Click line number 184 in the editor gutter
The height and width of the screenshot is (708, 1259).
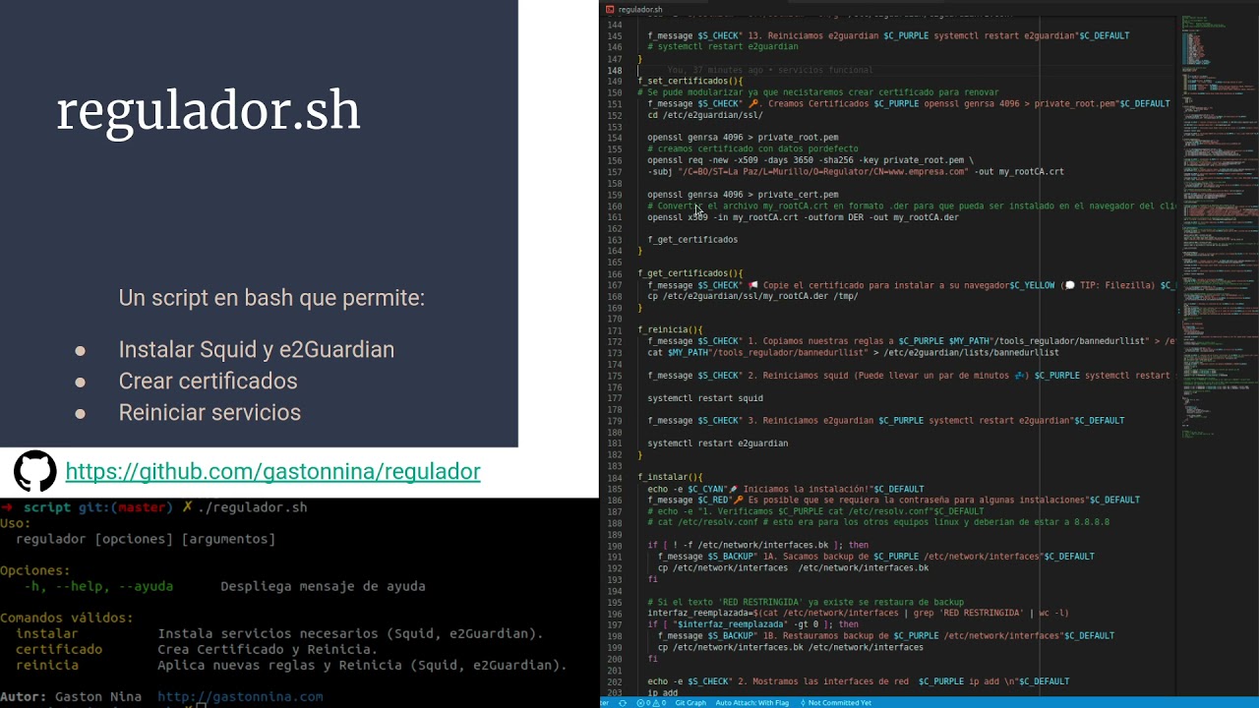[x=614, y=477]
